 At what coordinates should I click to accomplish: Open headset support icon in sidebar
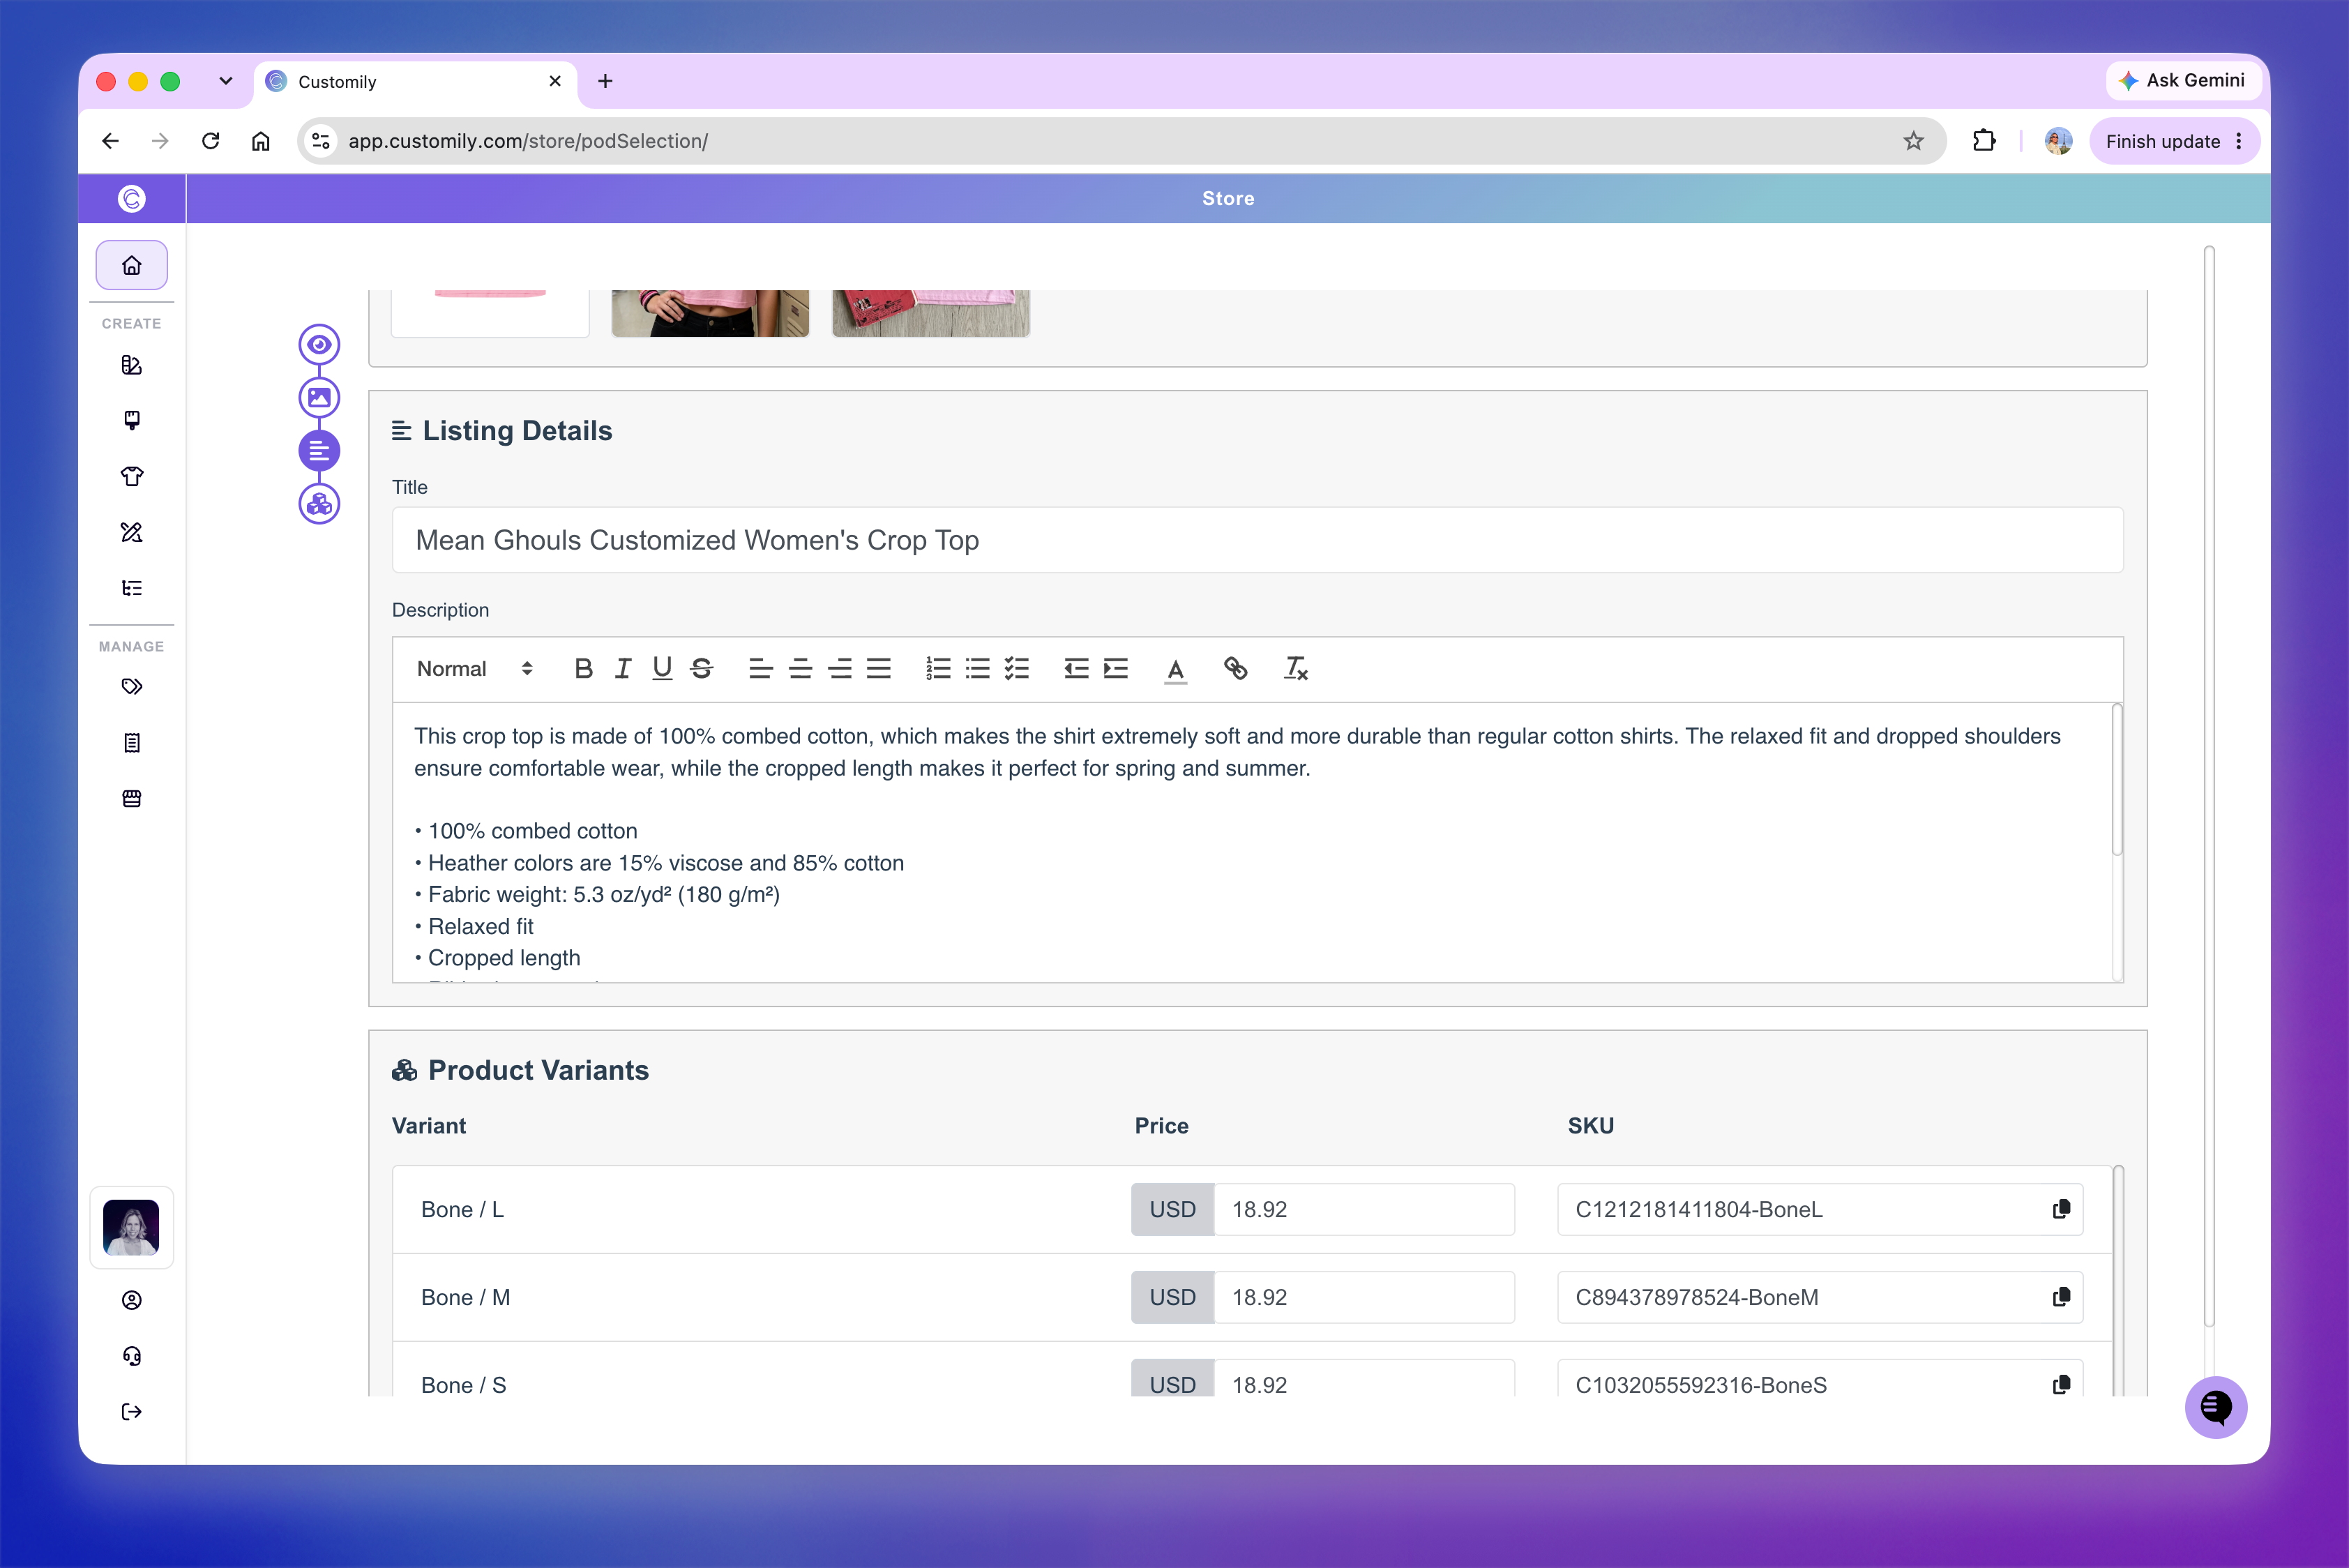[132, 1356]
